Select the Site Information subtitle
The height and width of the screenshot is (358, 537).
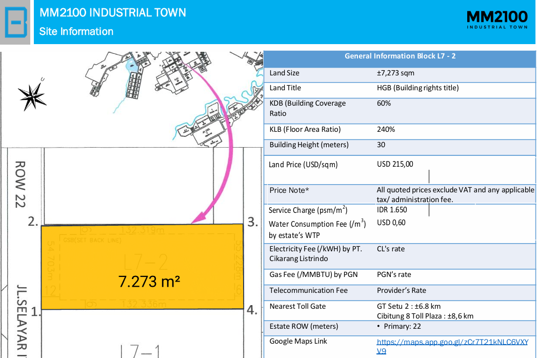[x=76, y=31]
